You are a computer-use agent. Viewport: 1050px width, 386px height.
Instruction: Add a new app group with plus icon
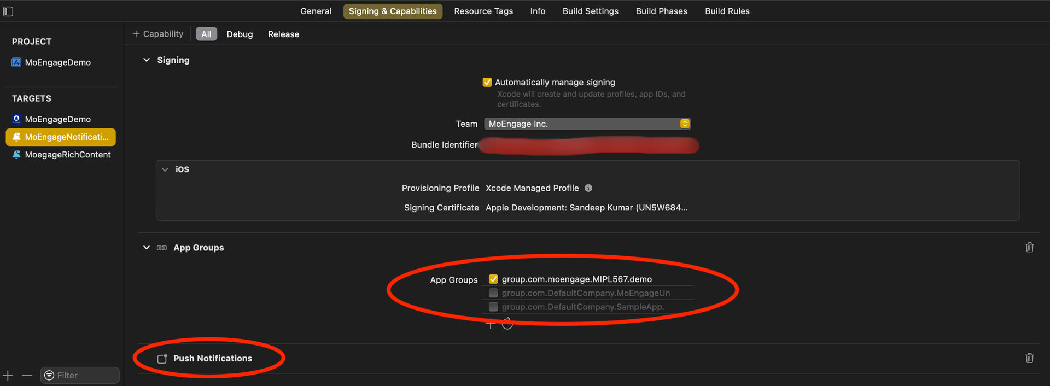click(490, 324)
